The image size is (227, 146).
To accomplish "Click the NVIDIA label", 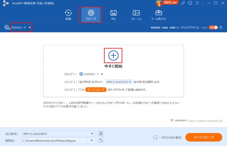I will pyautogui.click(x=156, y=28).
